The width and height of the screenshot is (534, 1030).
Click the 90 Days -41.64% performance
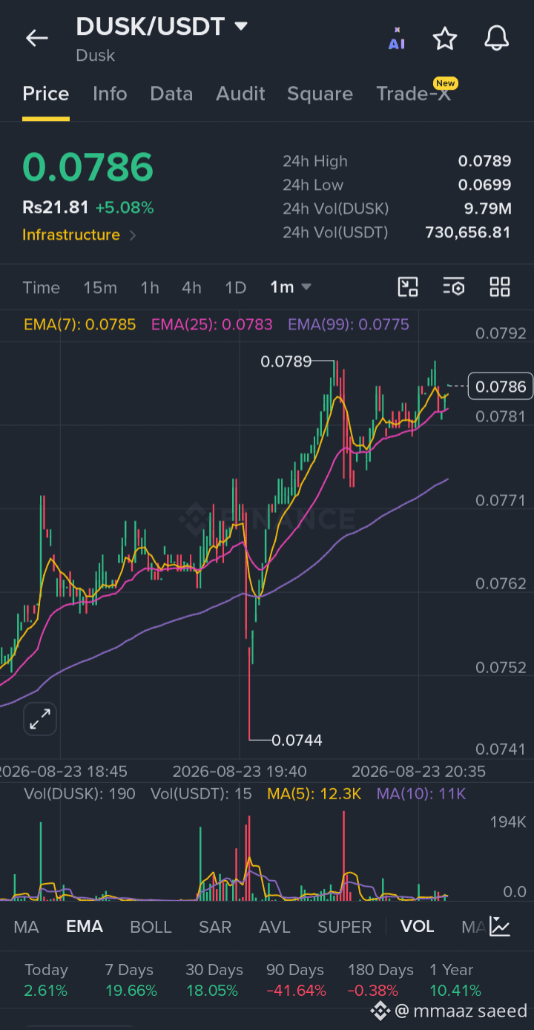[x=296, y=980]
